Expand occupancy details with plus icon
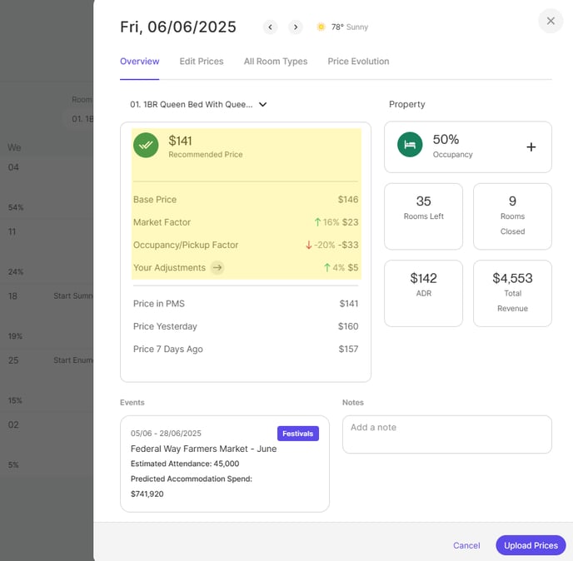 [531, 147]
